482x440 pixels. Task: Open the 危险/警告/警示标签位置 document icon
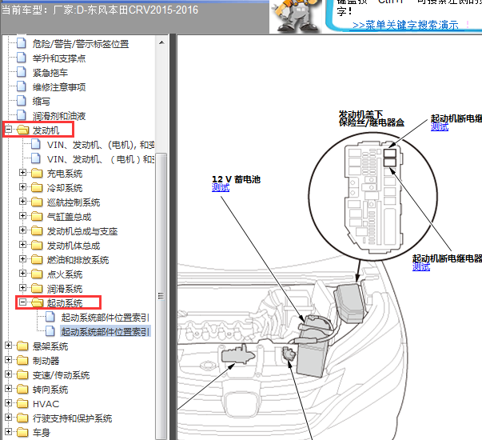[x=22, y=44]
